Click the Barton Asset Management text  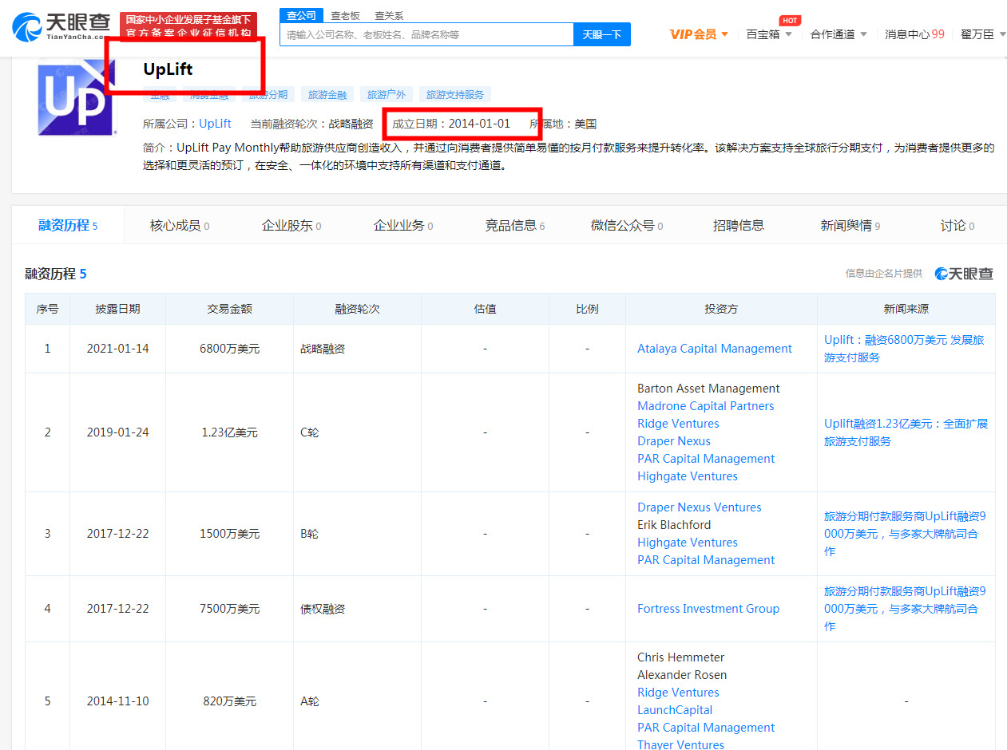click(x=708, y=389)
